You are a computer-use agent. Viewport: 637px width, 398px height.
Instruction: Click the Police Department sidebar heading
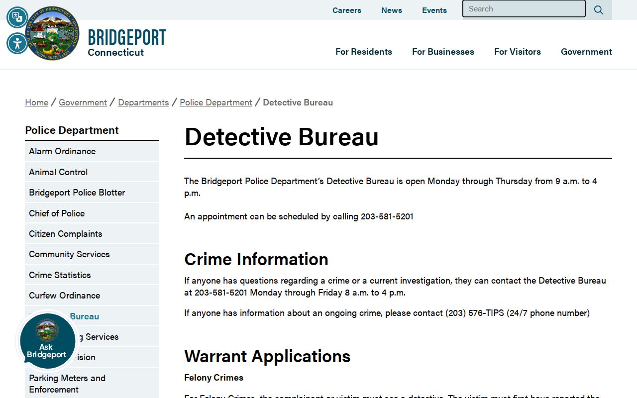72,130
